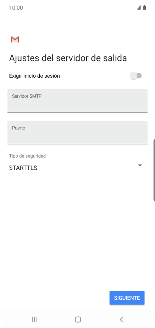This screenshot has width=155, height=328.
Task: Tap the battery status icon
Action: 144,8
